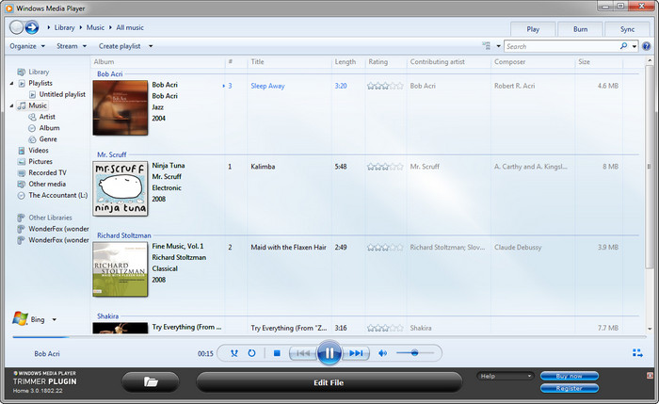This screenshot has width=659, height=404.
Task: Select the Kalimba song row
Action: pos(424,167)
